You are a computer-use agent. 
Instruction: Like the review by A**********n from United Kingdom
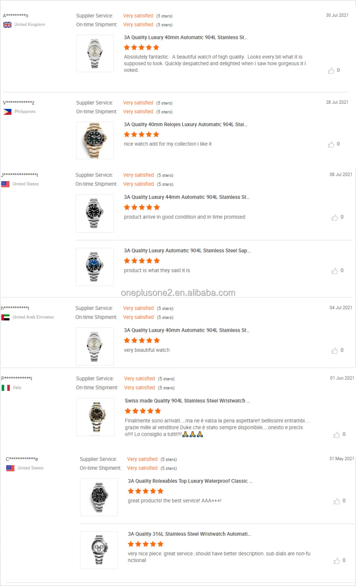(x=331, y=70)
